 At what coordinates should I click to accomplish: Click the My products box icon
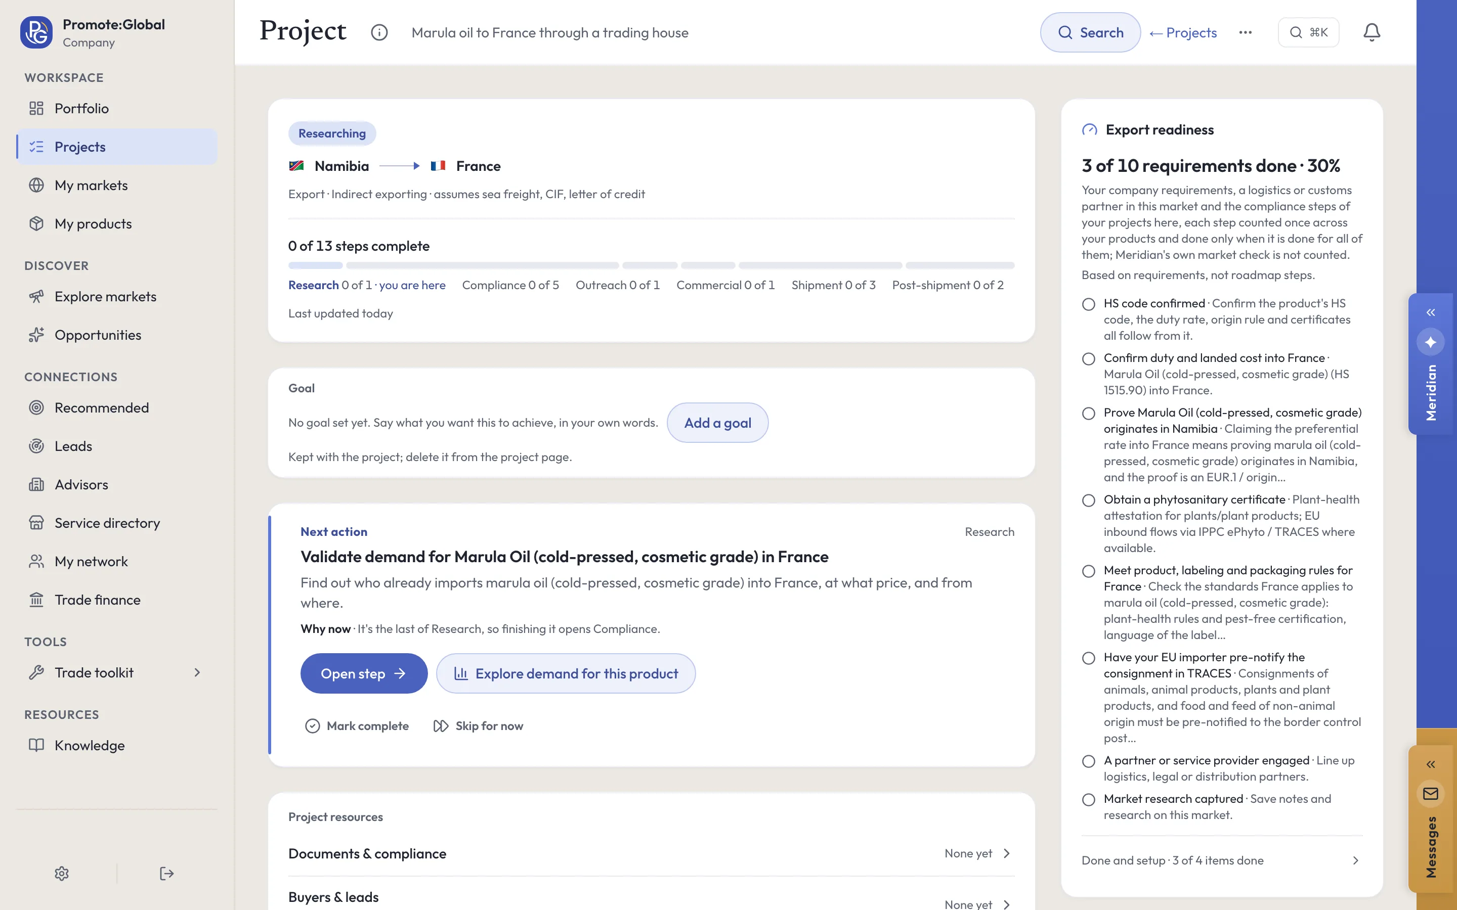pos(36,223)
